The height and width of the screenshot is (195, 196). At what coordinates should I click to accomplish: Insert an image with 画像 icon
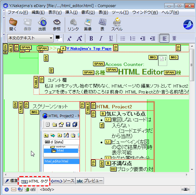pyautogui.click(x=88, y=24)
